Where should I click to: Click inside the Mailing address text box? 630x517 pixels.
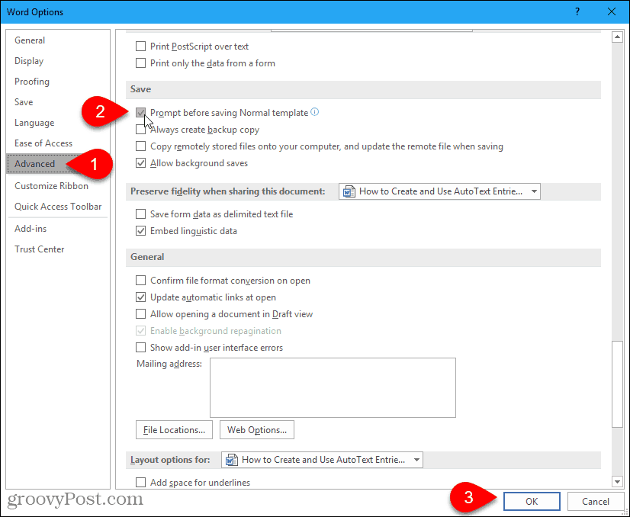[333, 387]
